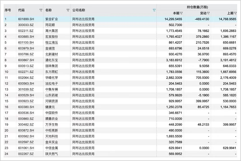Open the 公司名称 column filter icon

154,10
